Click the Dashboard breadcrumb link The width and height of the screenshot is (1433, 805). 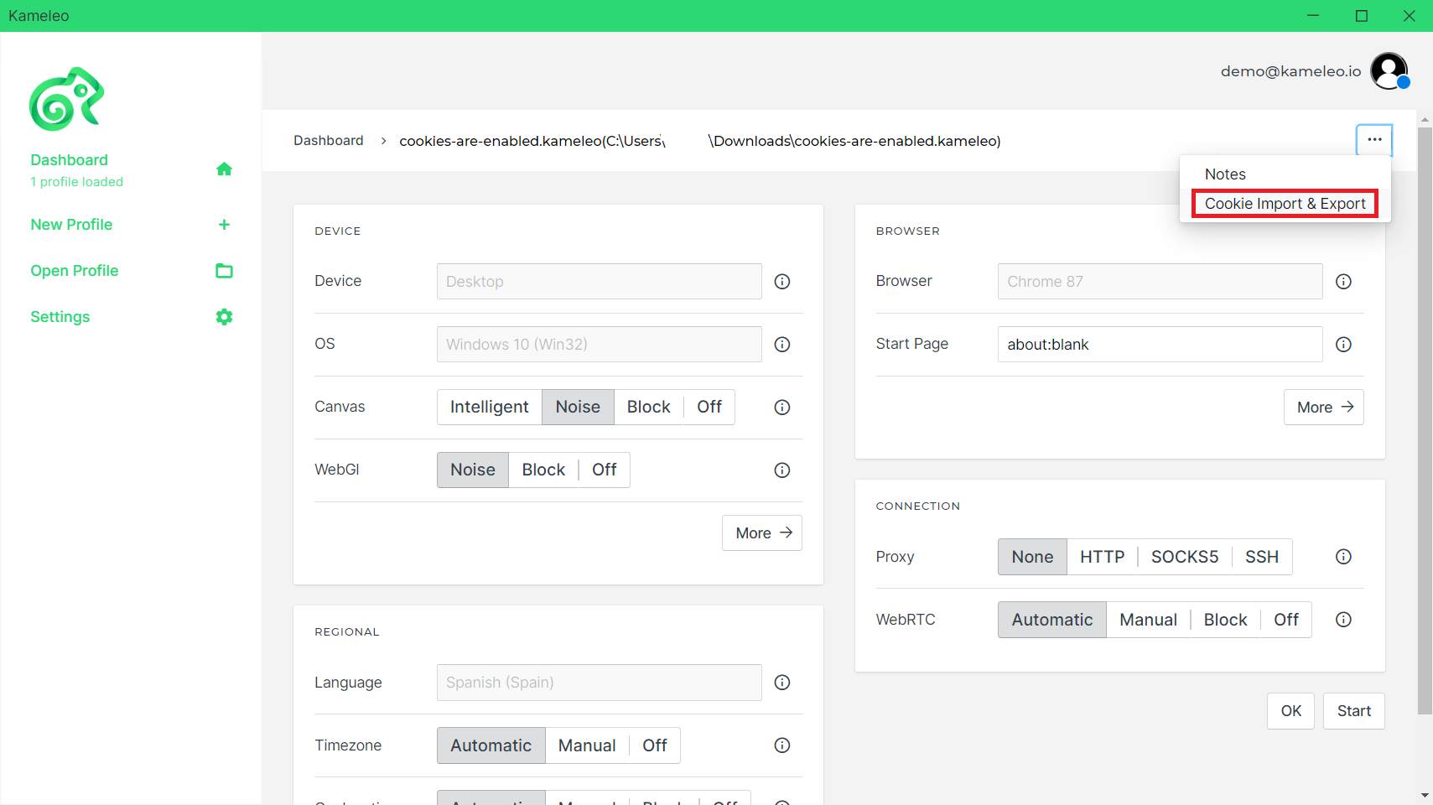click(329, 141)
